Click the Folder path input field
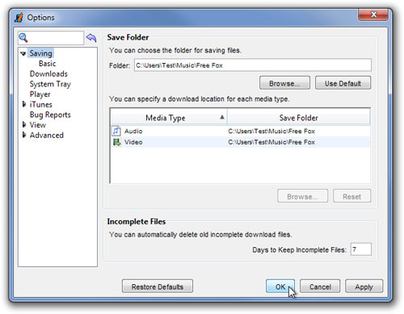Screen dimensions: 404x314 [253, 65]
